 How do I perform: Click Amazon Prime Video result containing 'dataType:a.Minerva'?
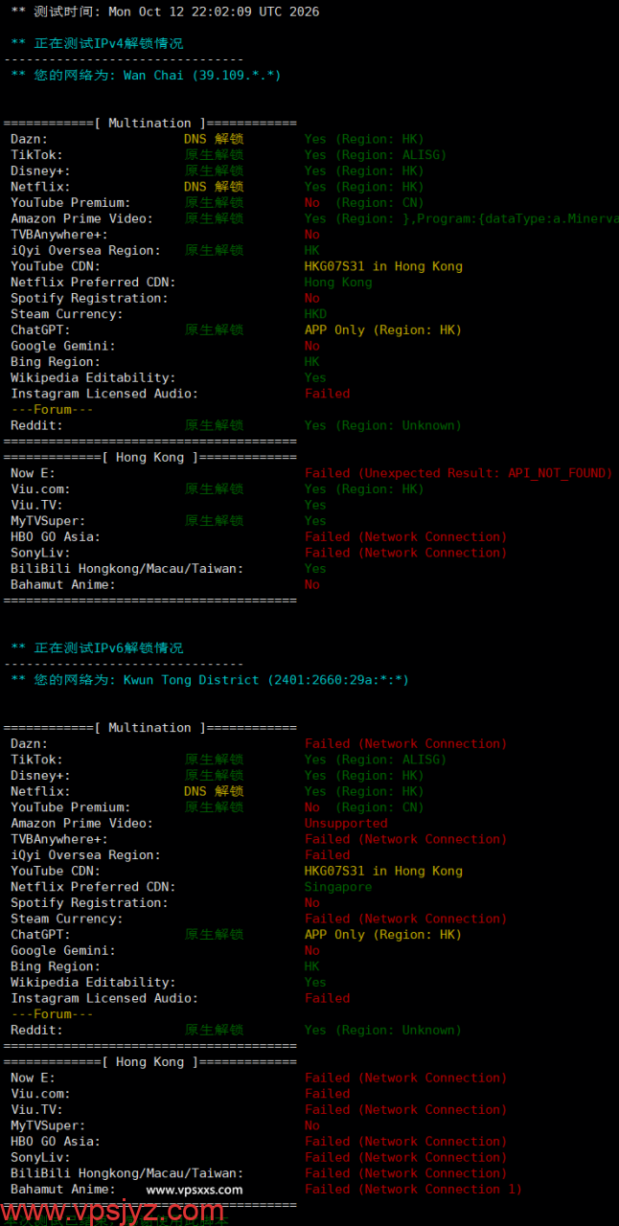tap(462, 218)
